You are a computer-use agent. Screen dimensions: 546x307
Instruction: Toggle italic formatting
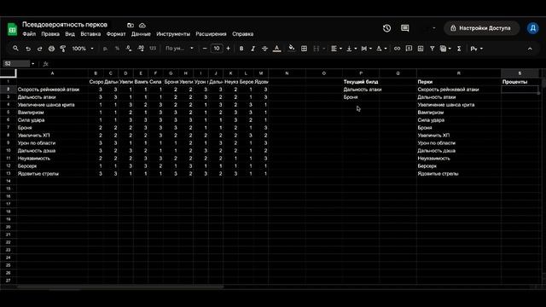[x=253, y=49]
